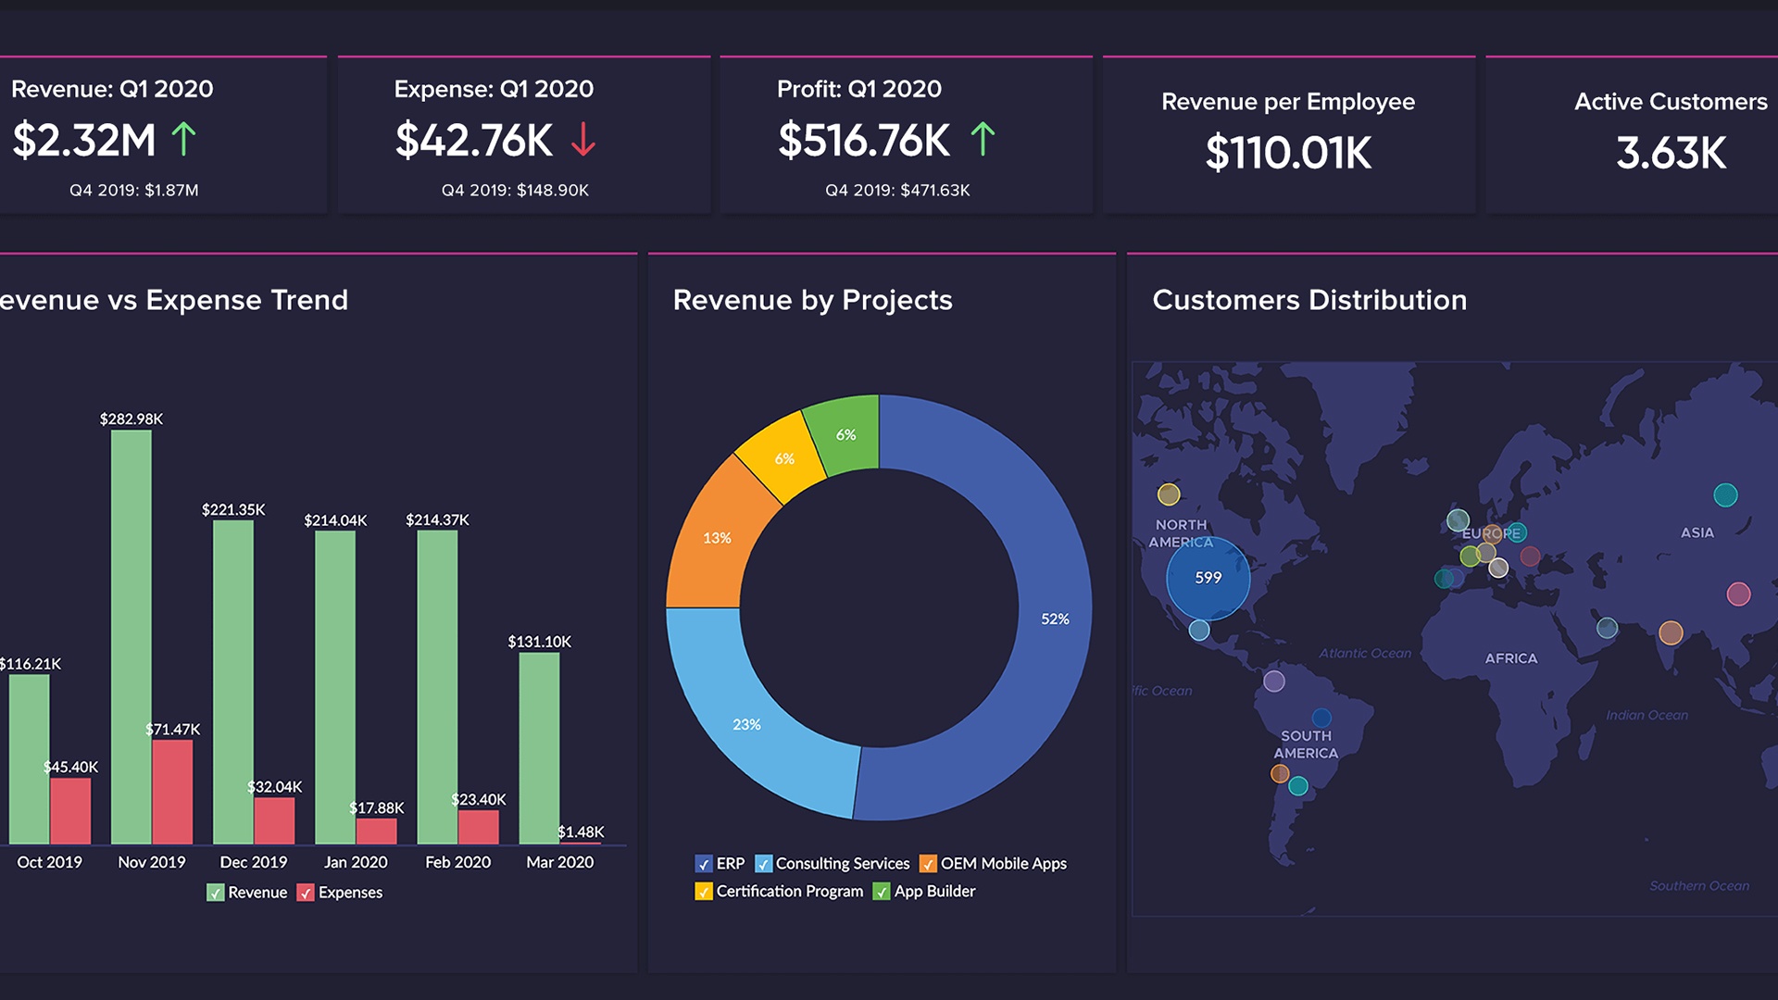Click the Jan 2020 revenue bar $214.04K
1778x1000 pixels.
tap(335, 687)
